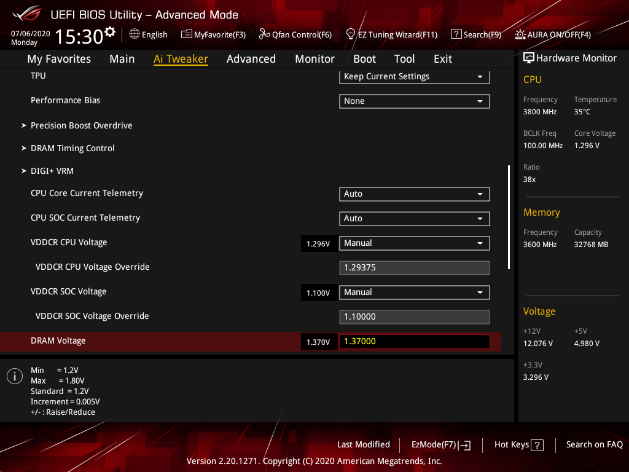Click the ROG logo icon
The image size is (629, 472).
(27, 14)
